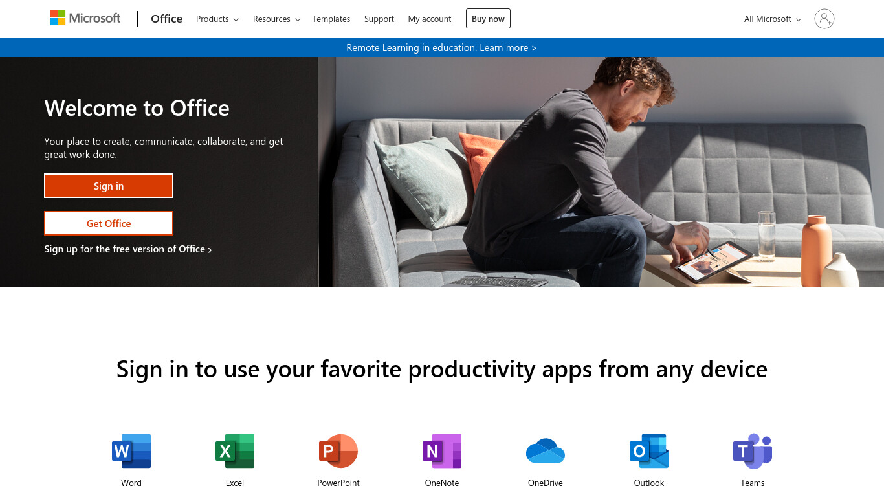Screen dimensions: 884x497
Task: Click the Office brand link
Action: tap(166, 19)
